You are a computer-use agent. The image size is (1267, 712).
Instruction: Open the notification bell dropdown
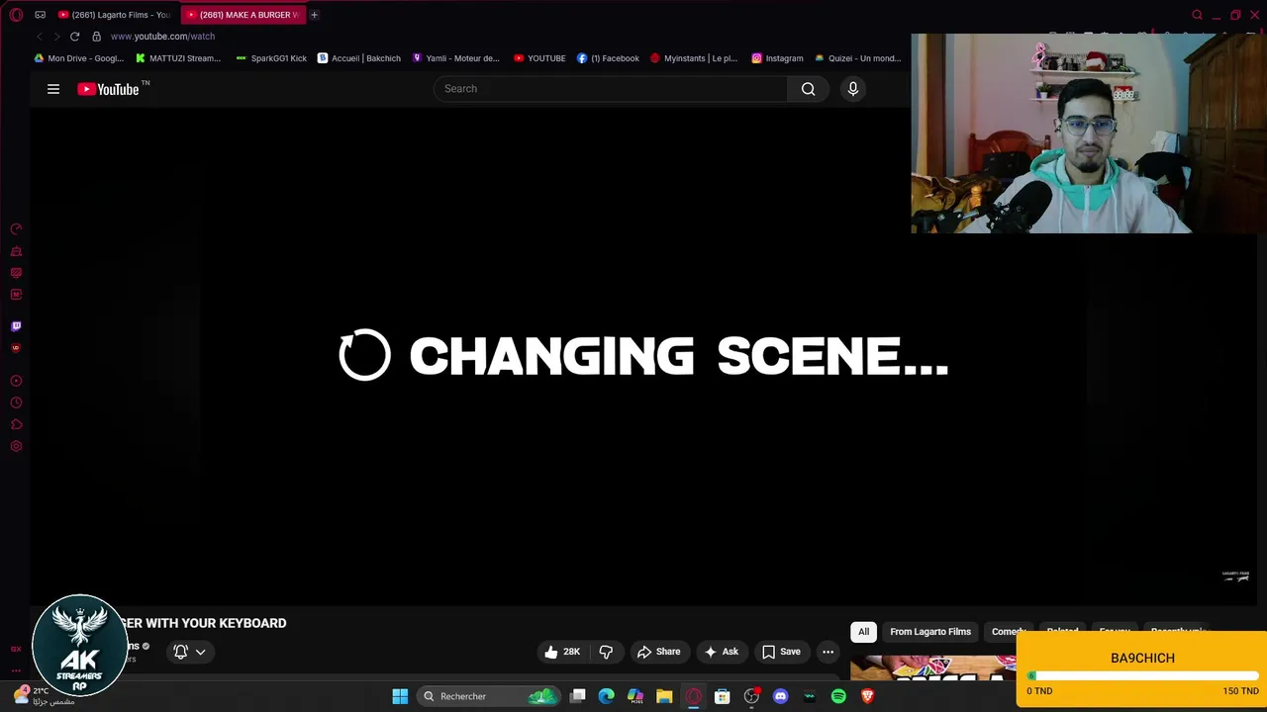click(189, 652)
